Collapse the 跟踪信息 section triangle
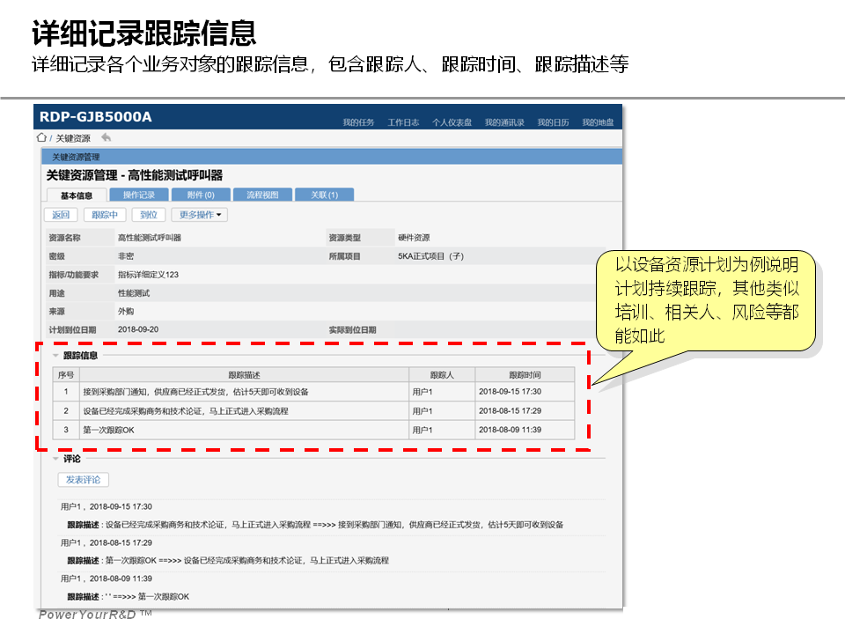 pyautogui.click(x=55, y=356)
